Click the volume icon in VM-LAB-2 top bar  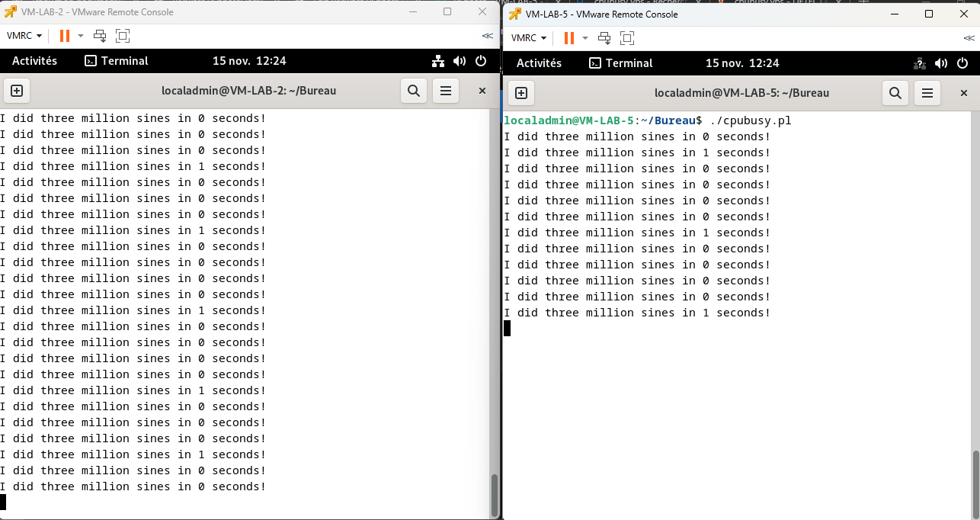point(460,61)
